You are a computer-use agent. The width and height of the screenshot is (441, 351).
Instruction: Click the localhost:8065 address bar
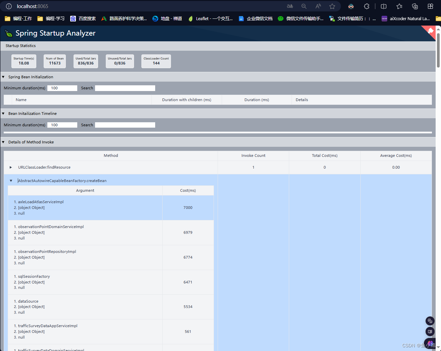coord(144,6)
